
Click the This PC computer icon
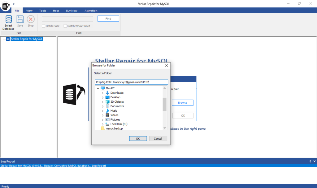[103, 88]
